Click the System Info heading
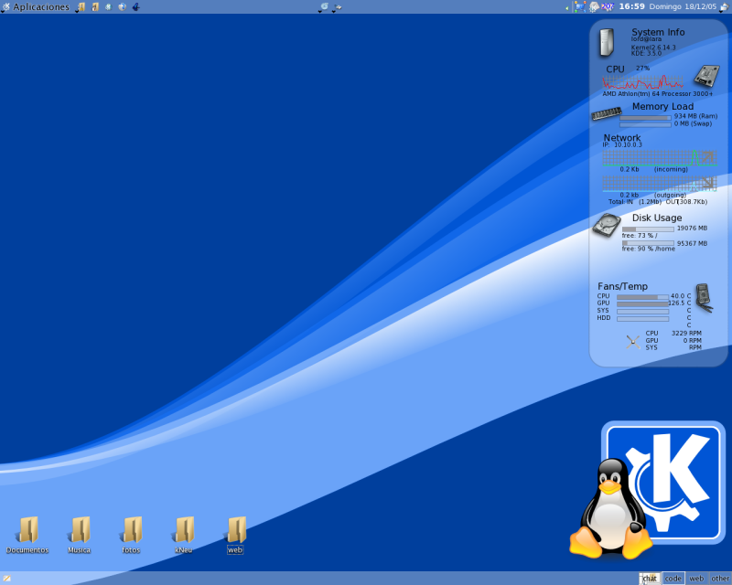The height and width of the screenshot is (585, 732). pos(658,32)
